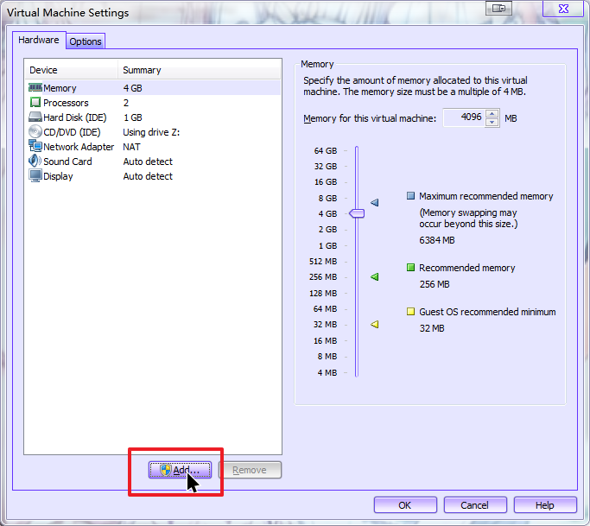Switch to the Options tab

point(86,41)
